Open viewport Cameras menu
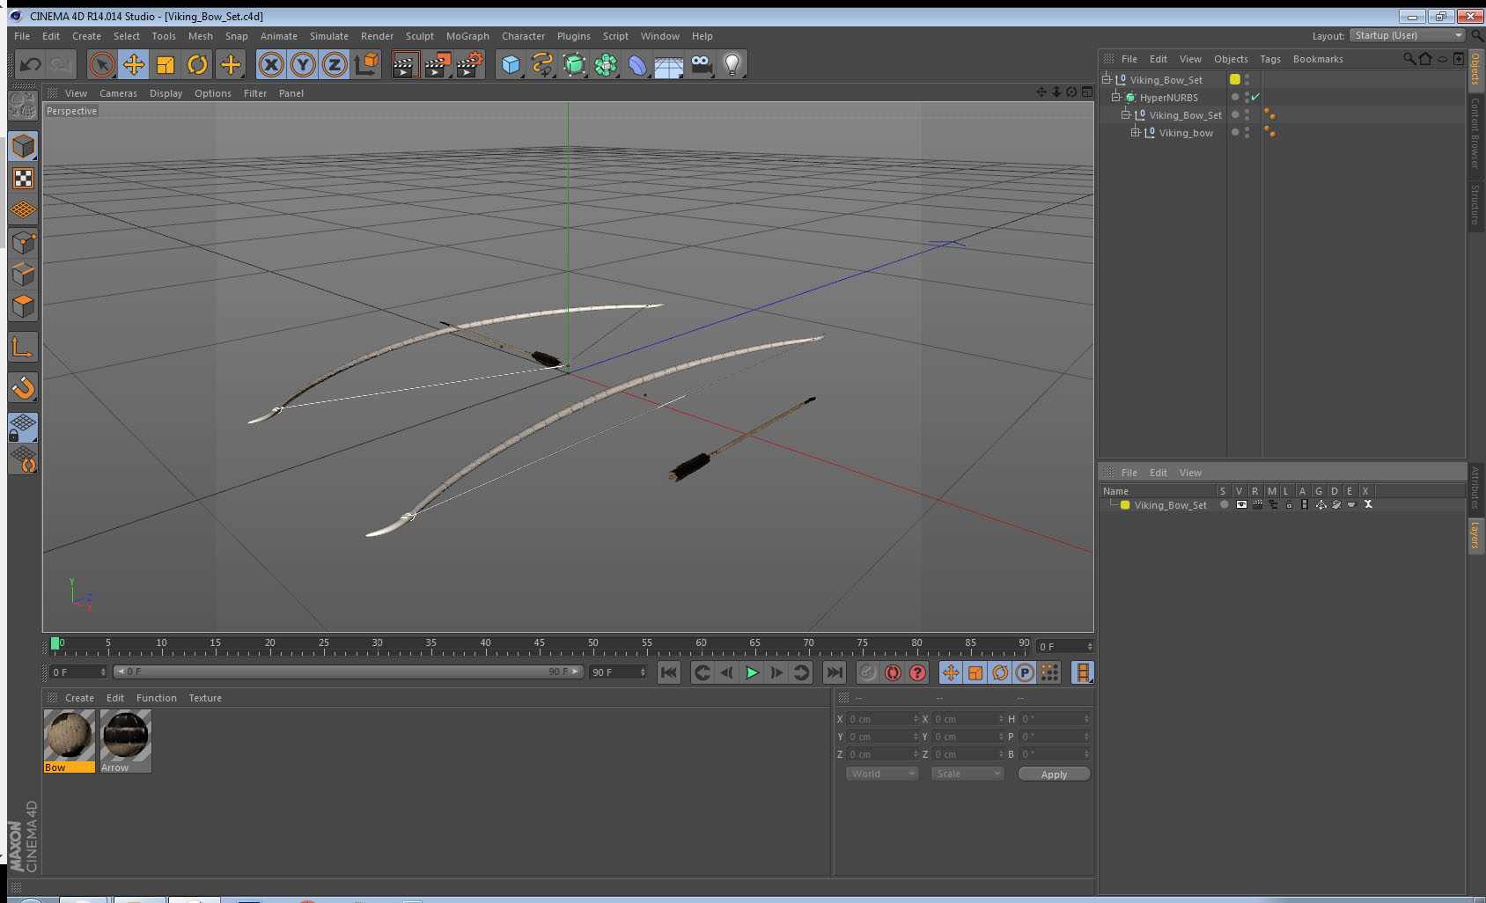Viewport: 1486px width, 903px height. tap(118, 93)
